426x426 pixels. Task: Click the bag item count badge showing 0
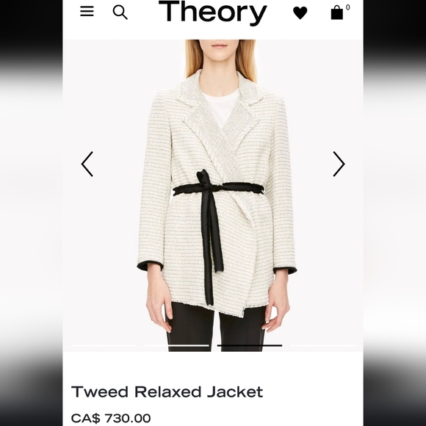[x=347, y=7]
